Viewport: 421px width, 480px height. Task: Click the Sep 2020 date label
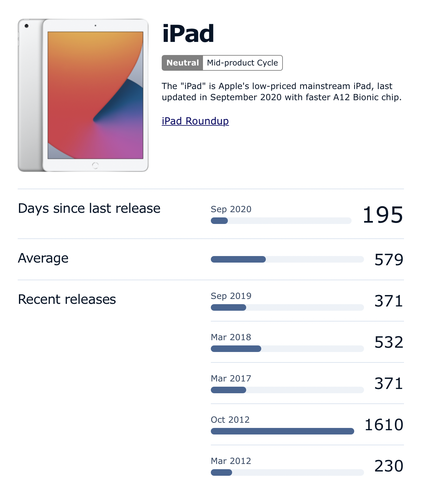tap(231, 209)
